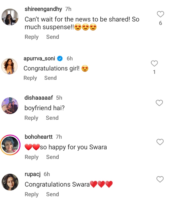Like shireengandhy's comment with heart icon
Viewport: 174px width, 198px height.
[160, 14]
